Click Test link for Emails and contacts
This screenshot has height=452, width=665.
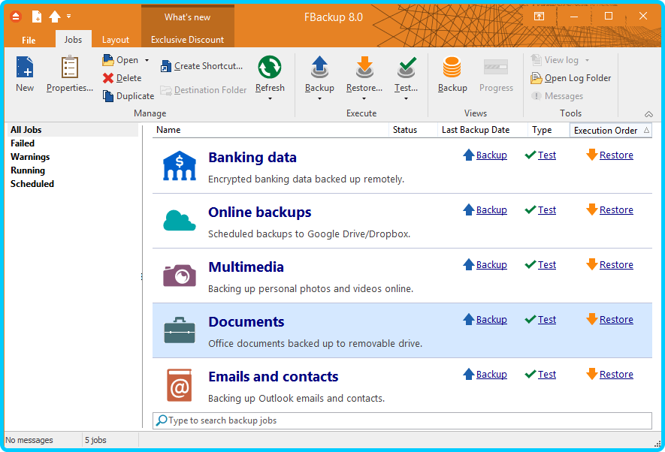[x=546, y=375]
